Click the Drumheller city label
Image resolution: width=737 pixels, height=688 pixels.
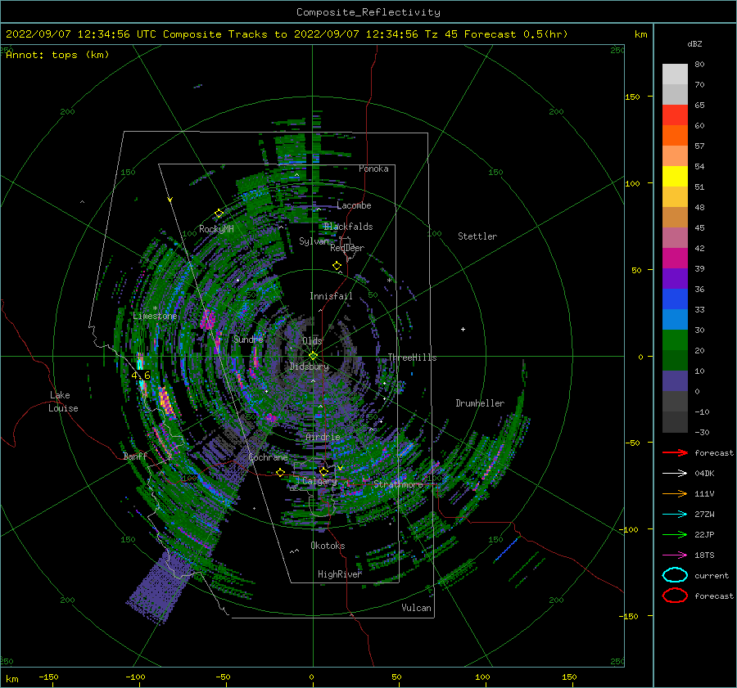pos(480,403)
